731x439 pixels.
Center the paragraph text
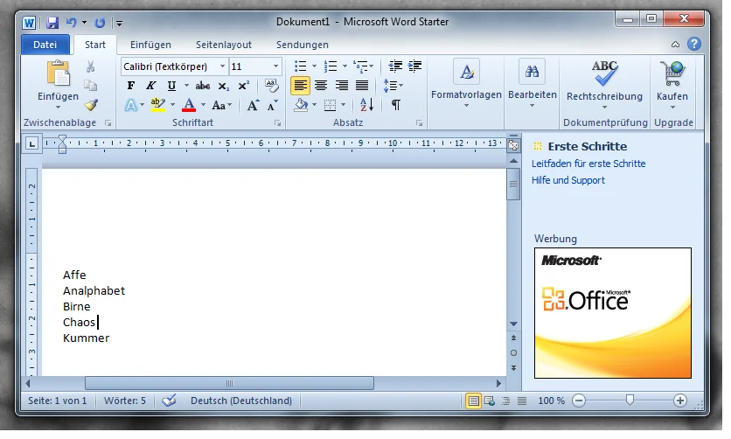321,86
